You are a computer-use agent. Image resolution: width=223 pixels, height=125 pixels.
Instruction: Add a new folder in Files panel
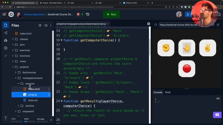coord(46,25)
